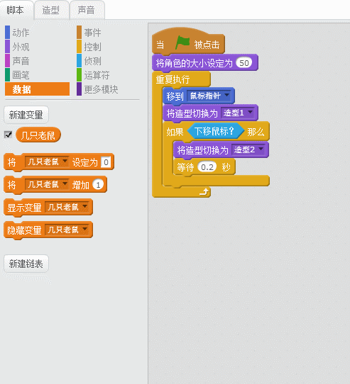Viewport: 350px width, 384px height.
Task: Click the size value 50 field
Action: pyautogui.click(x=244, y=63)
